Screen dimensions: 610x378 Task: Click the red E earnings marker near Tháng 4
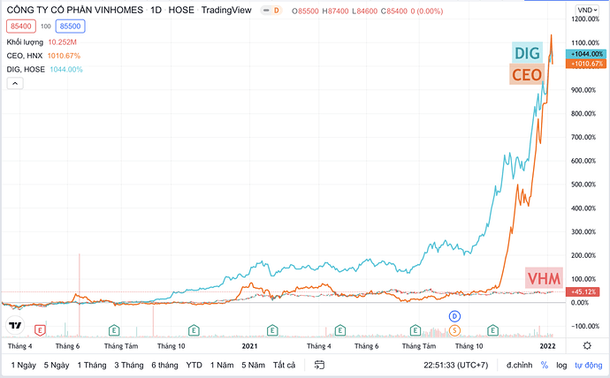(x=39, y=330)
